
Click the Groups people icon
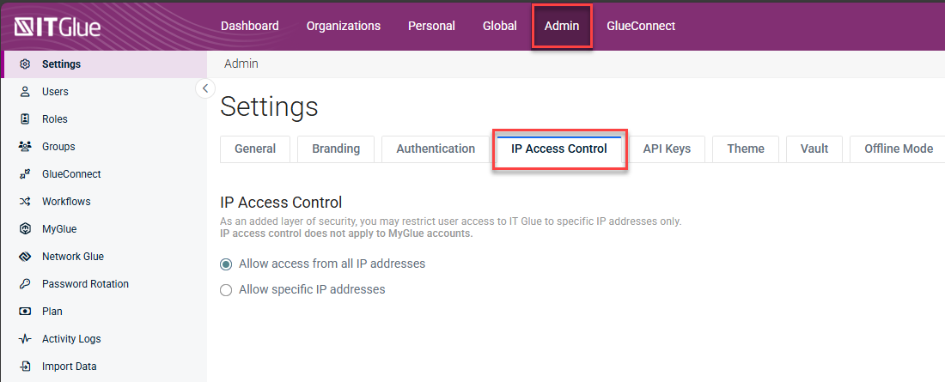(25, 147)
